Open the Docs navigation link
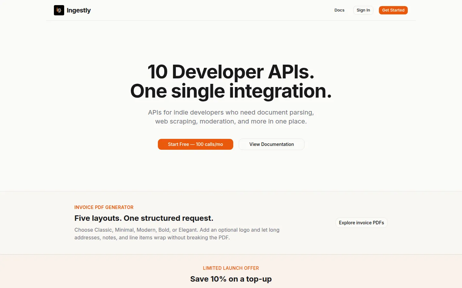 click(x=339, y=10)
